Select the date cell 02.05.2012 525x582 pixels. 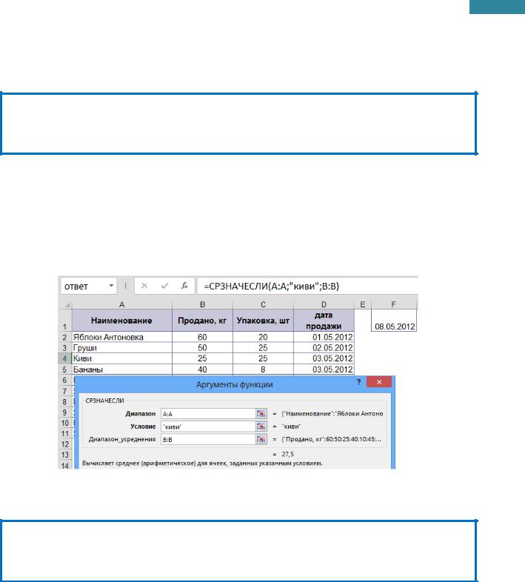pos(324,348)
